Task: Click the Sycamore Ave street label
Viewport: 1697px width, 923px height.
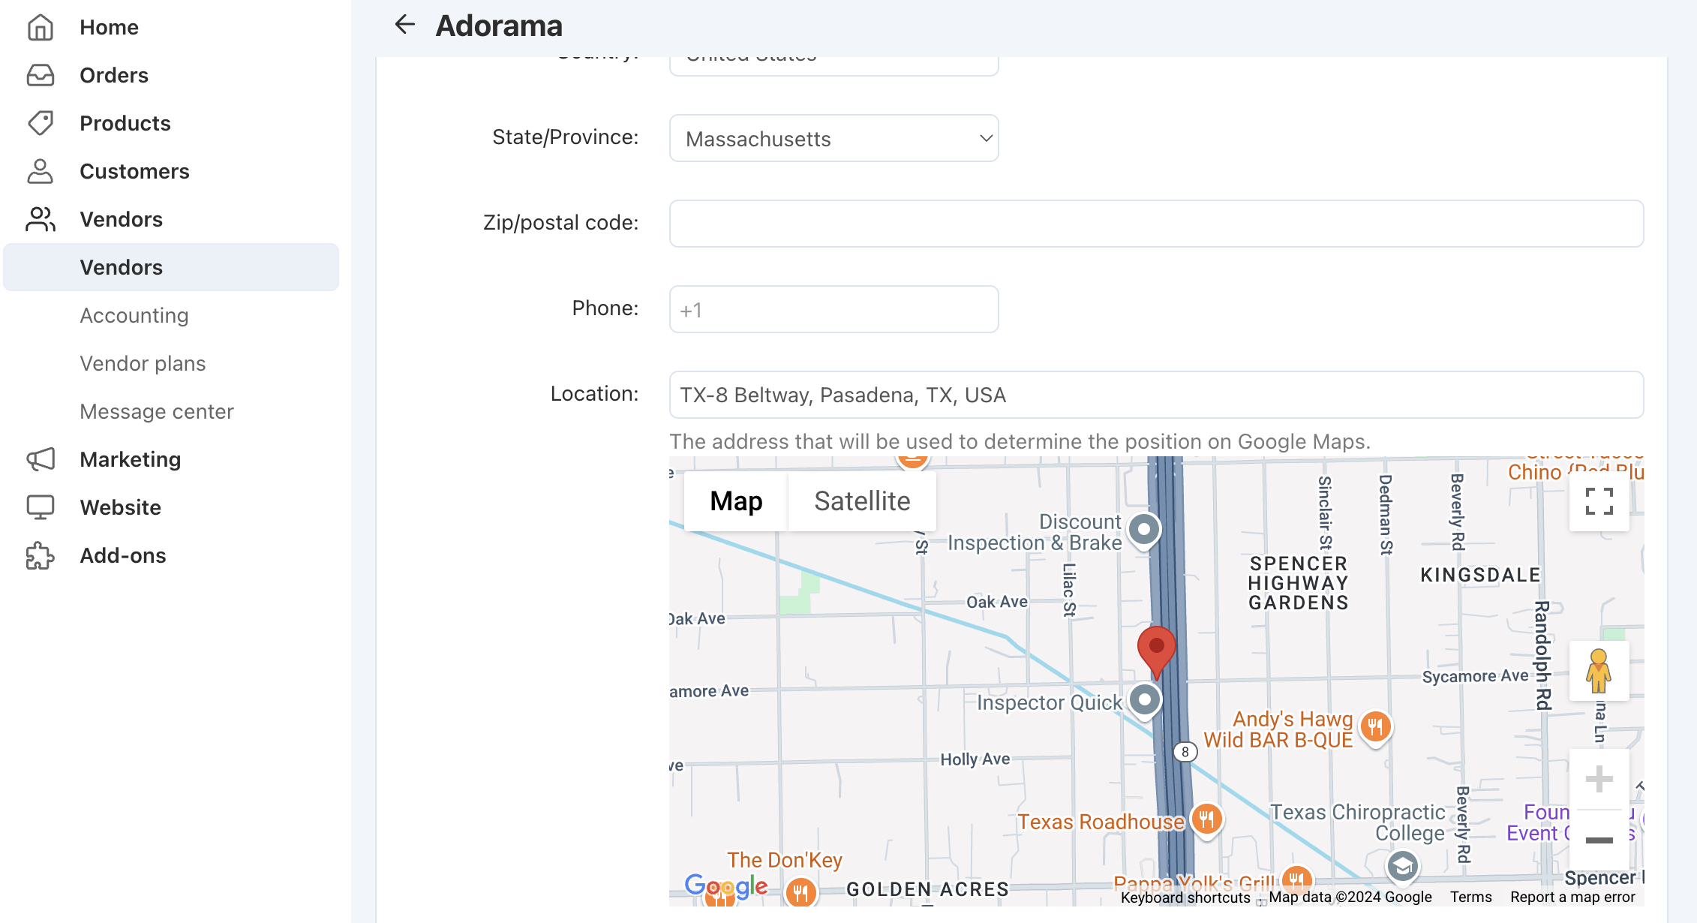Action: coord(1475,676)
